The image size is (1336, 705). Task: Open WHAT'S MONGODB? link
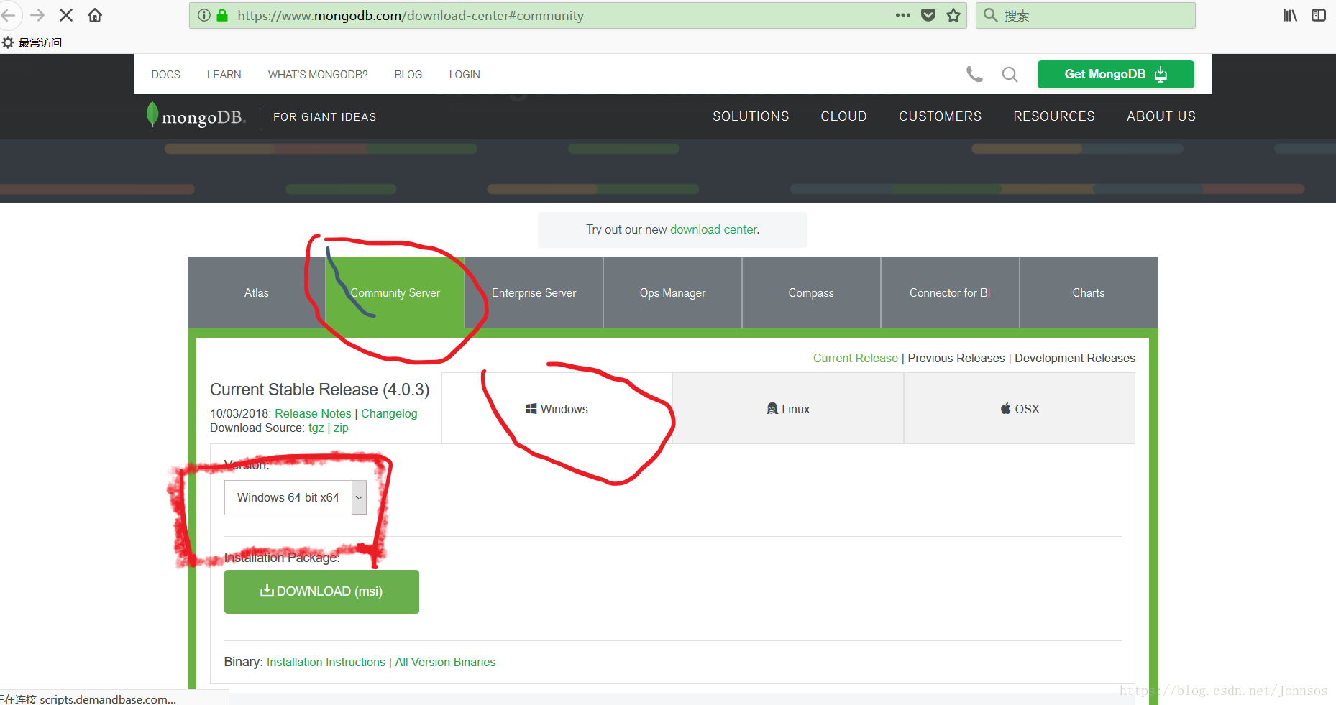[318, 74]
